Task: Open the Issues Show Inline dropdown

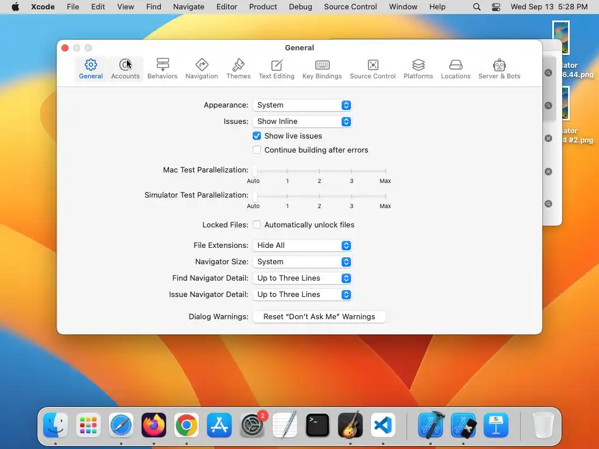Action: 302,122
